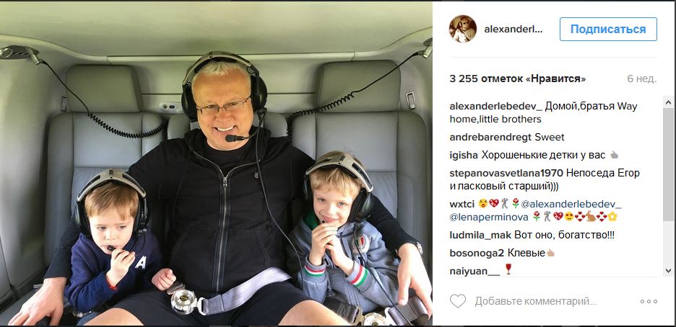676x327 pixels.
Task: Open the alexanderl profile avatar
Action: tap(463, 29)
